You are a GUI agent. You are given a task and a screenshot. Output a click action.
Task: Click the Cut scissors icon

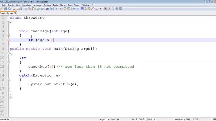26,9
